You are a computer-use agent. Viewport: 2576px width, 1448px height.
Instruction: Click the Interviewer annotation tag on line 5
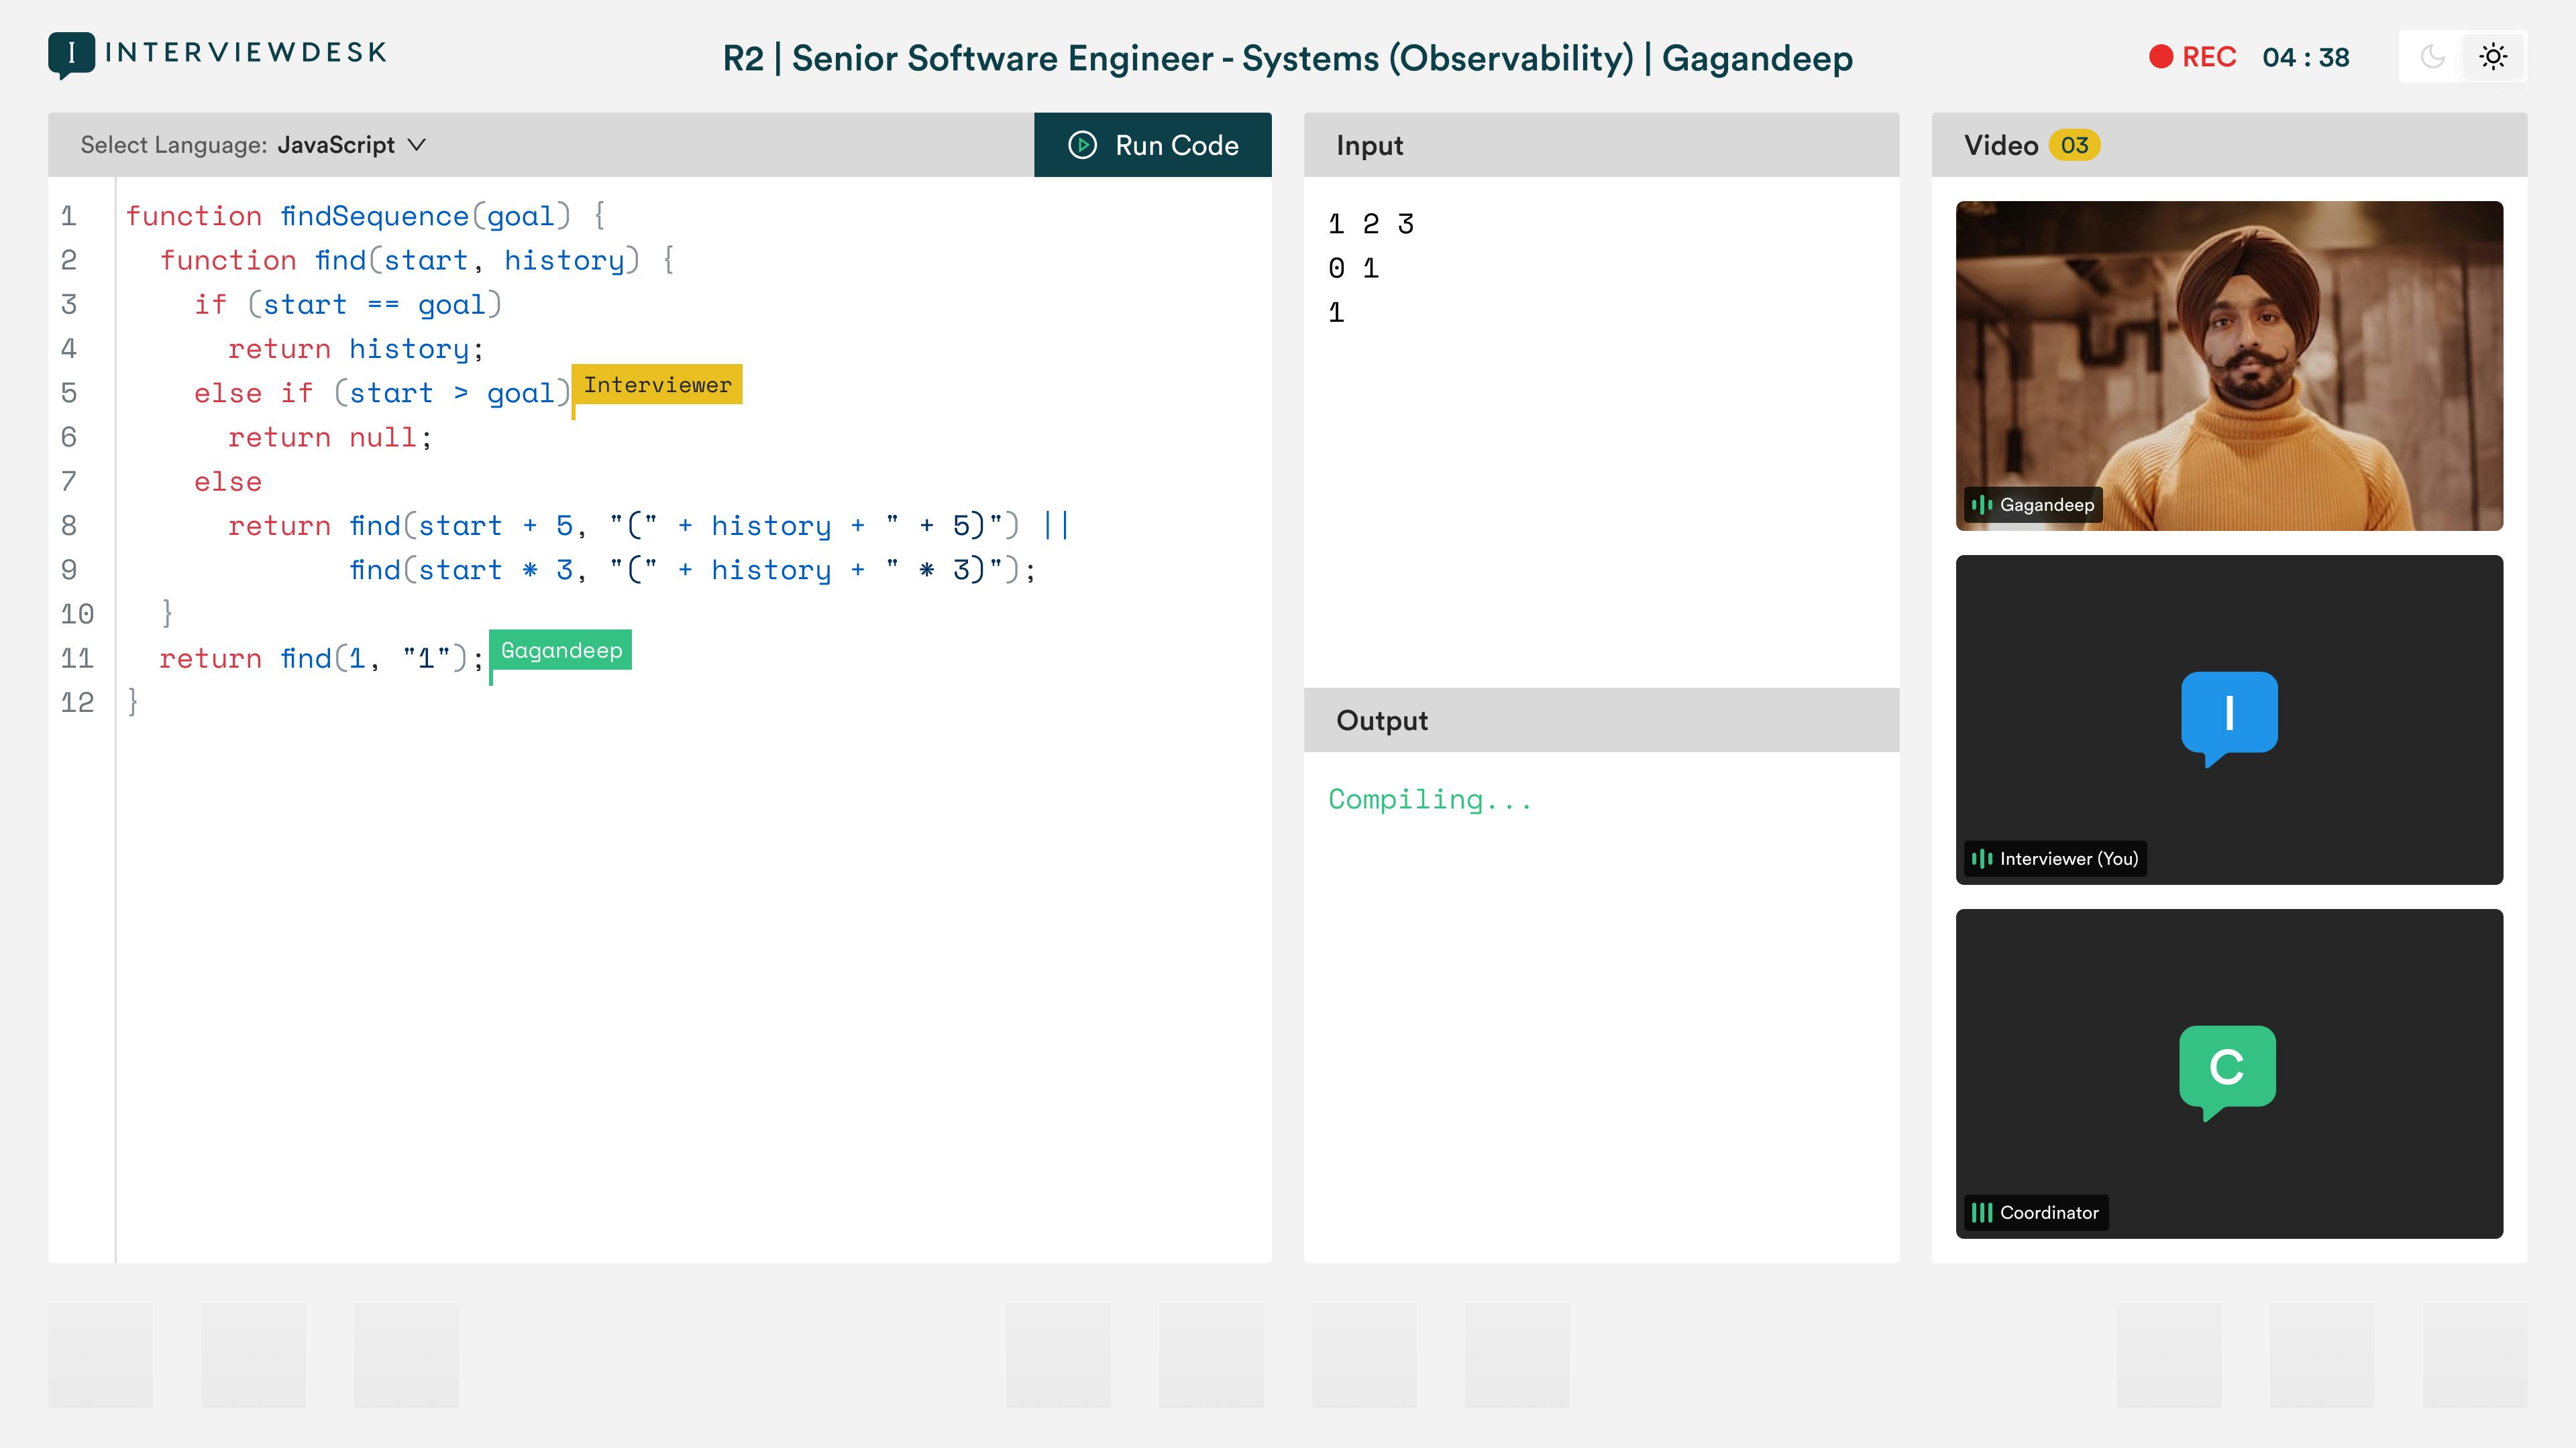tap(657, 385)
